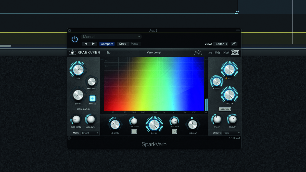Click the Compare button

pos(107,44)
